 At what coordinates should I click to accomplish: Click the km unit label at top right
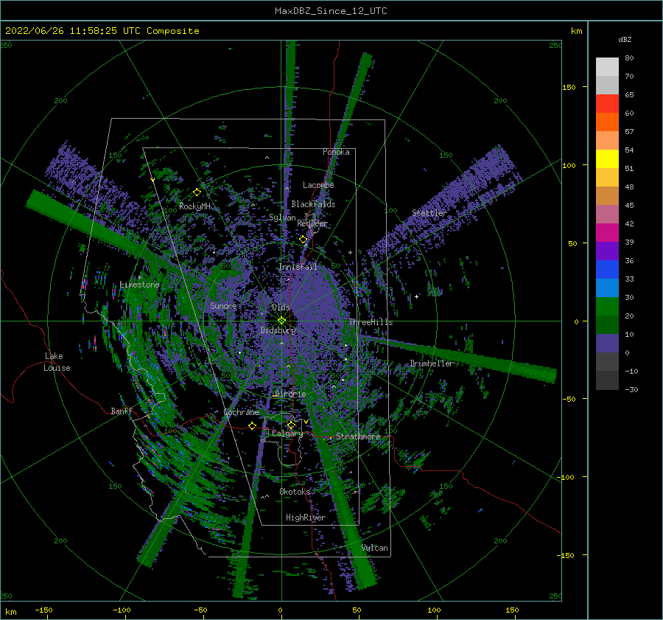576,31
